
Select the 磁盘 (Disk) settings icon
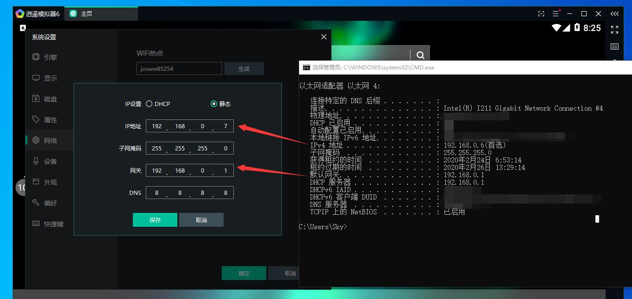[36, 99]
